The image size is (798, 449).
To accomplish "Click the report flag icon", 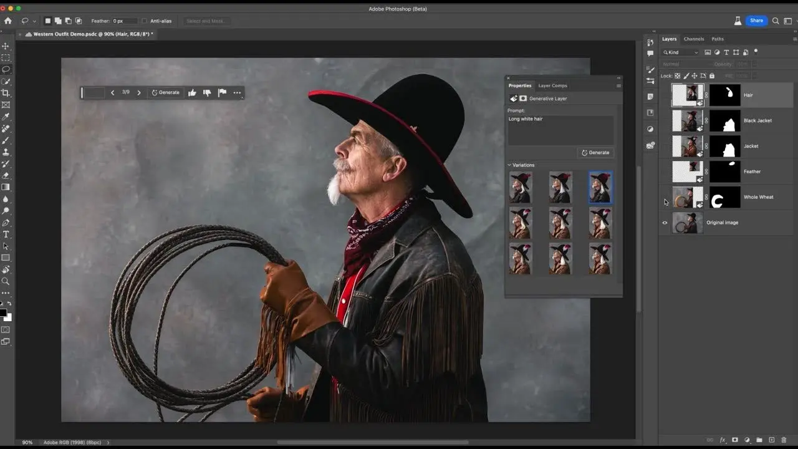I will (x=222, y=92).
